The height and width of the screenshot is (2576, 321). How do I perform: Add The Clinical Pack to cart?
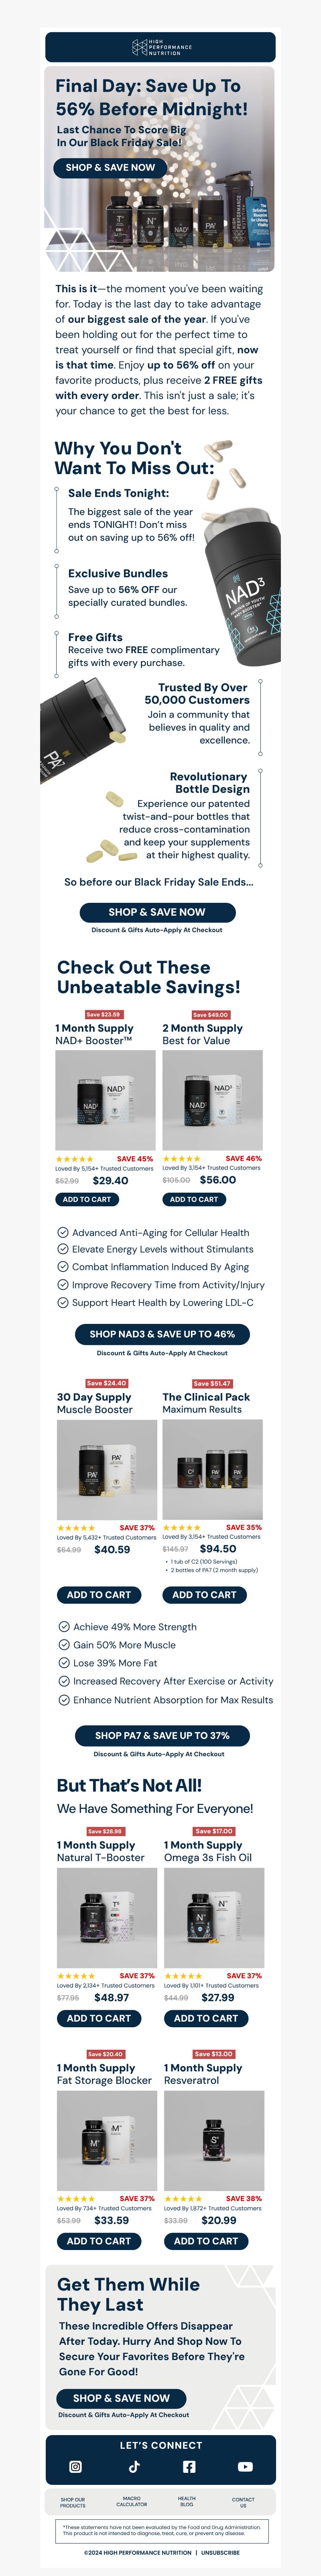click(x=204, y=1594)
